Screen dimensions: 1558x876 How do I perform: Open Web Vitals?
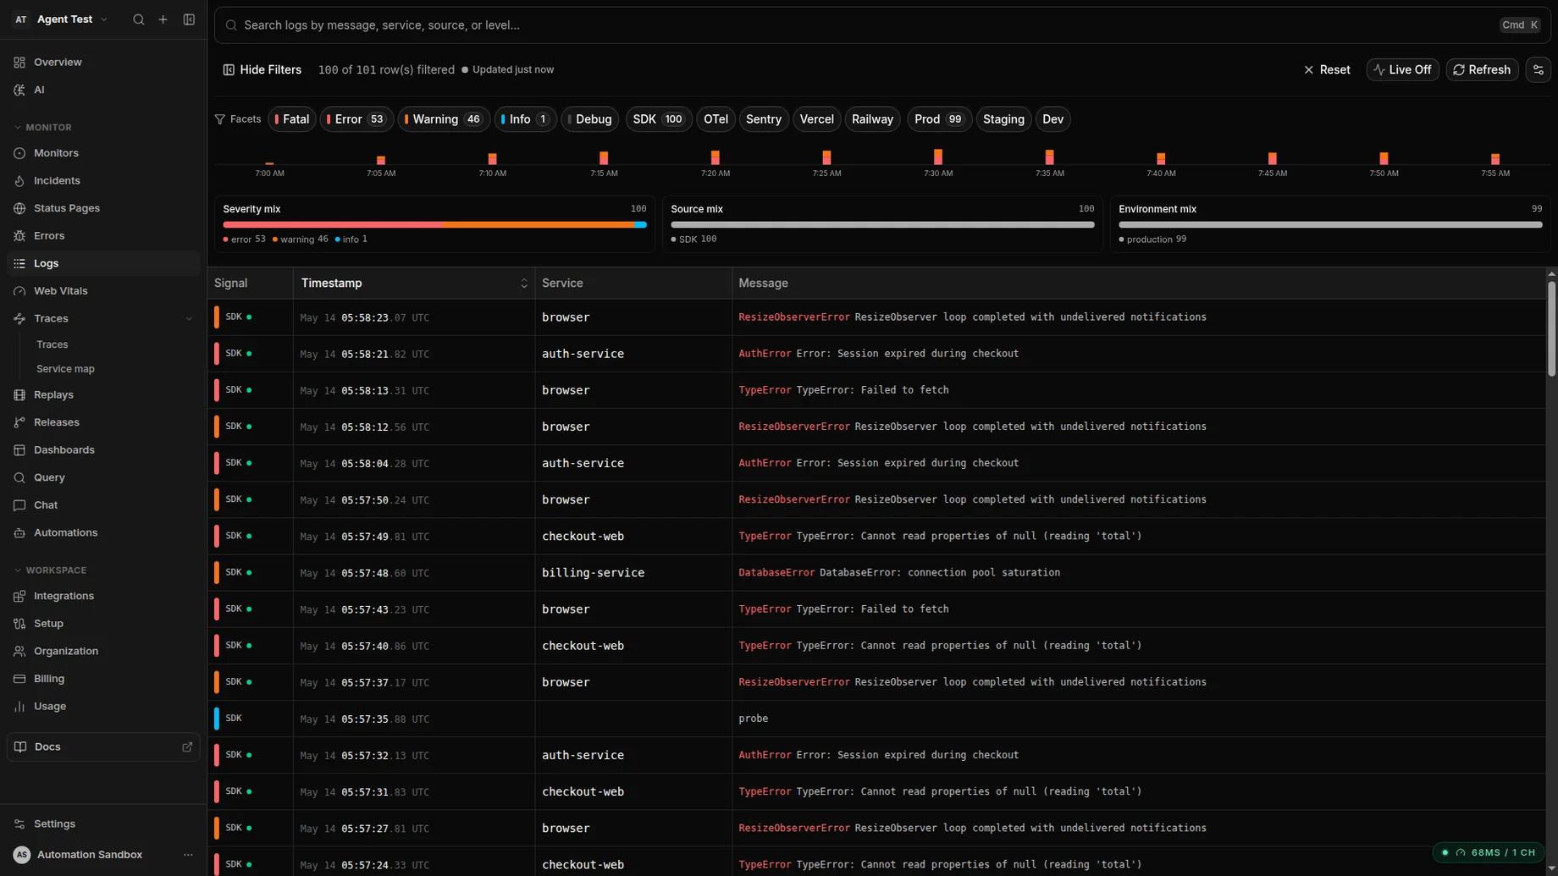coord(103,291)
